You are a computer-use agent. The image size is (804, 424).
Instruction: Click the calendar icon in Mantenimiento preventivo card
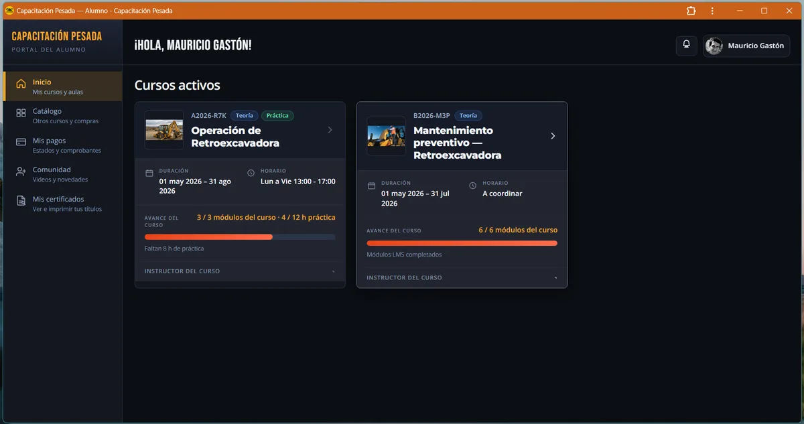[372, 186]
